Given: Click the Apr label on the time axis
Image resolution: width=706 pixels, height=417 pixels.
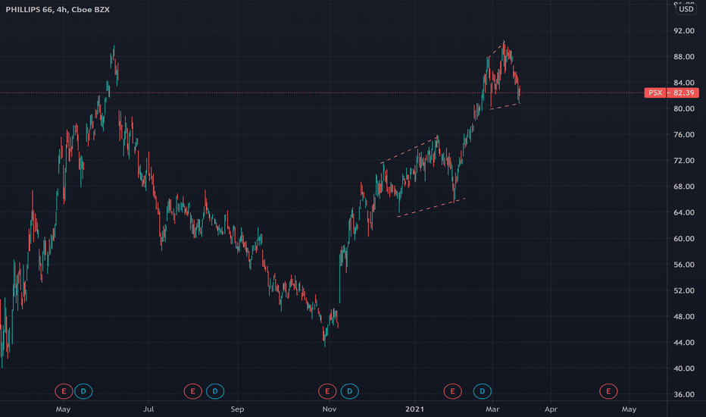Looking at the screenshot, I should [x=551, y=409].
